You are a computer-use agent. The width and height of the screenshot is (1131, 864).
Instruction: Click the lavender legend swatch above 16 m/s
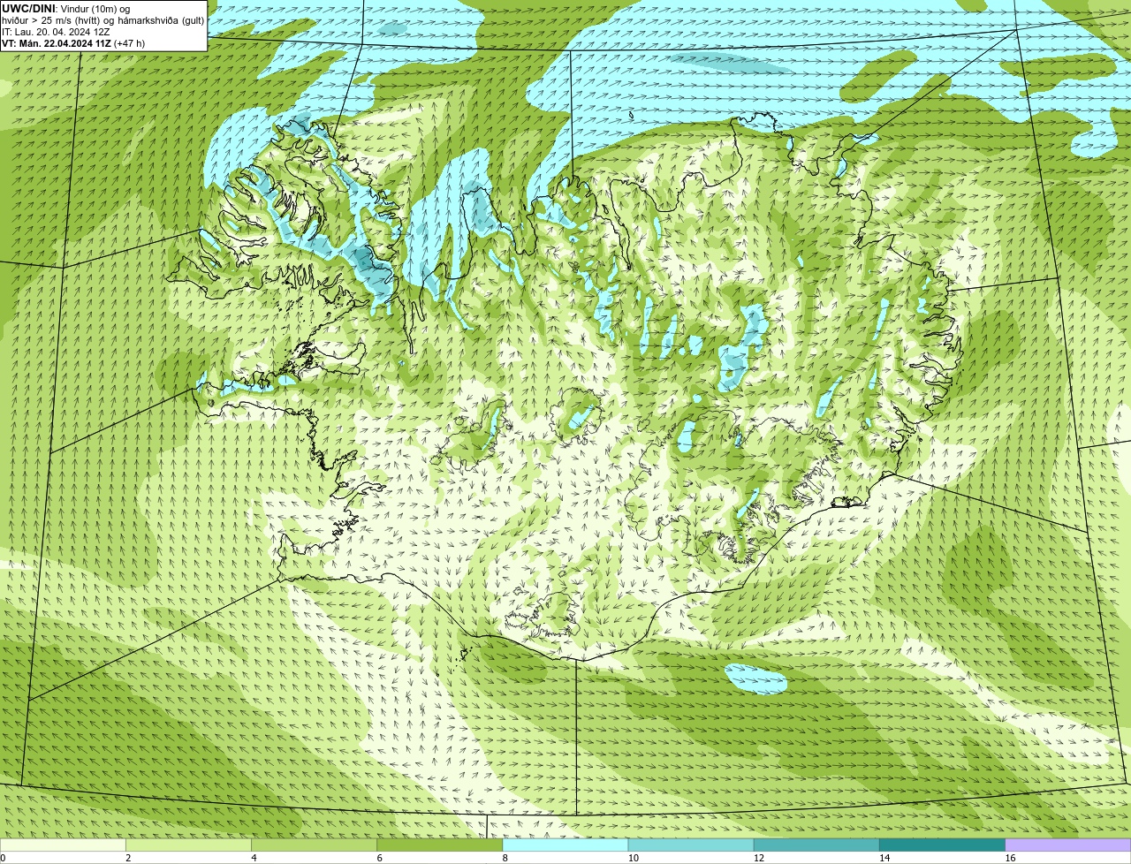[x=1068, y=845]
